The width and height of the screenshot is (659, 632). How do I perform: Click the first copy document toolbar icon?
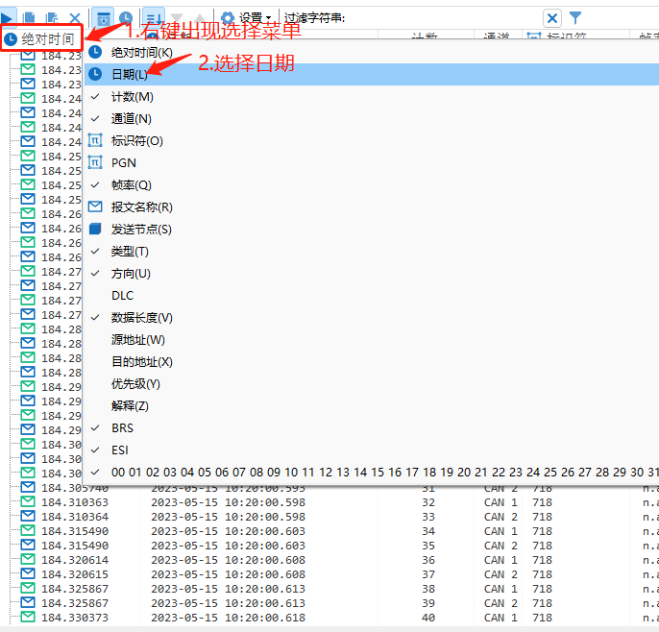click(x=29, y=18)
